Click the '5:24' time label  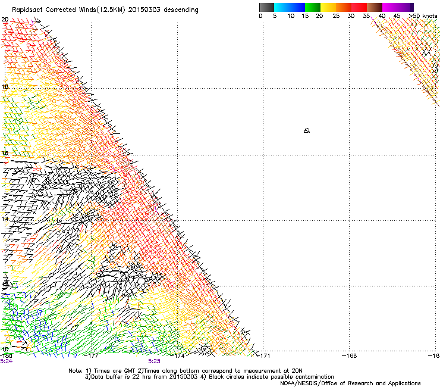(x=6, y=361)
